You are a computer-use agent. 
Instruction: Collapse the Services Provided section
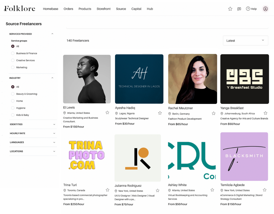pos(52,34)
